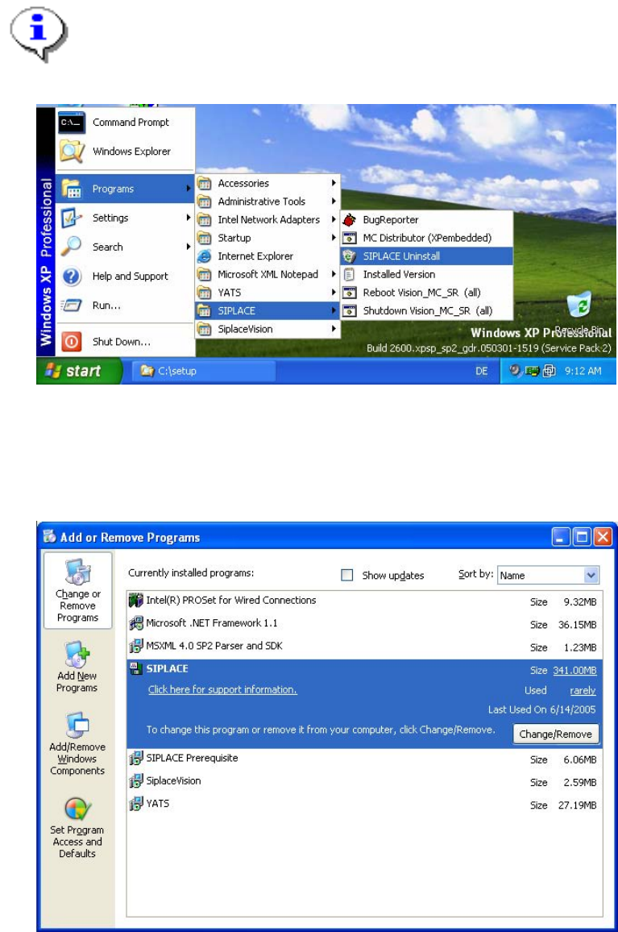Toggle the Show updates checkbox
Viewport: 618px width, 932px height.
(347, 575)
